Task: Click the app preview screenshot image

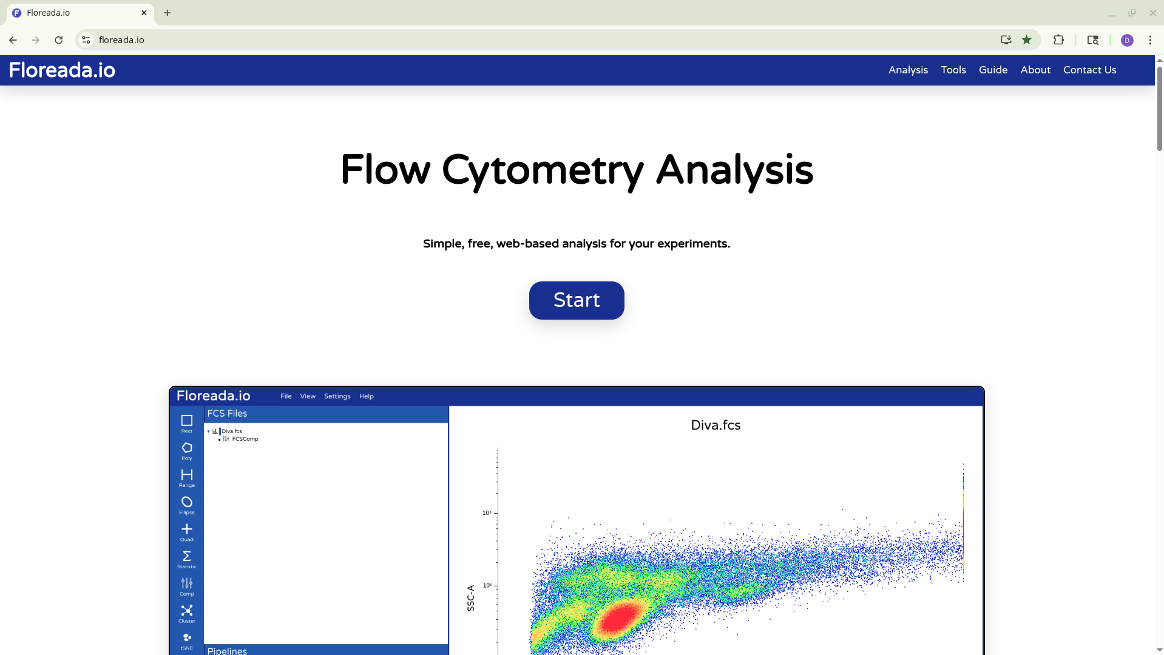Action: 576,520
